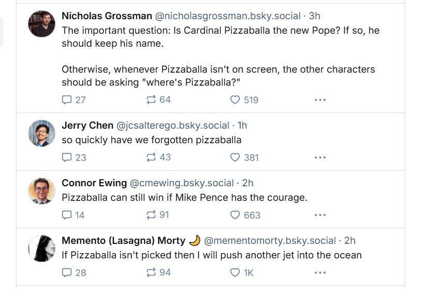This screenshot has width=423, height=289.
Task: Open the @jcsalterego.bsky.social handle link
Action: click(x=173, y=126)
